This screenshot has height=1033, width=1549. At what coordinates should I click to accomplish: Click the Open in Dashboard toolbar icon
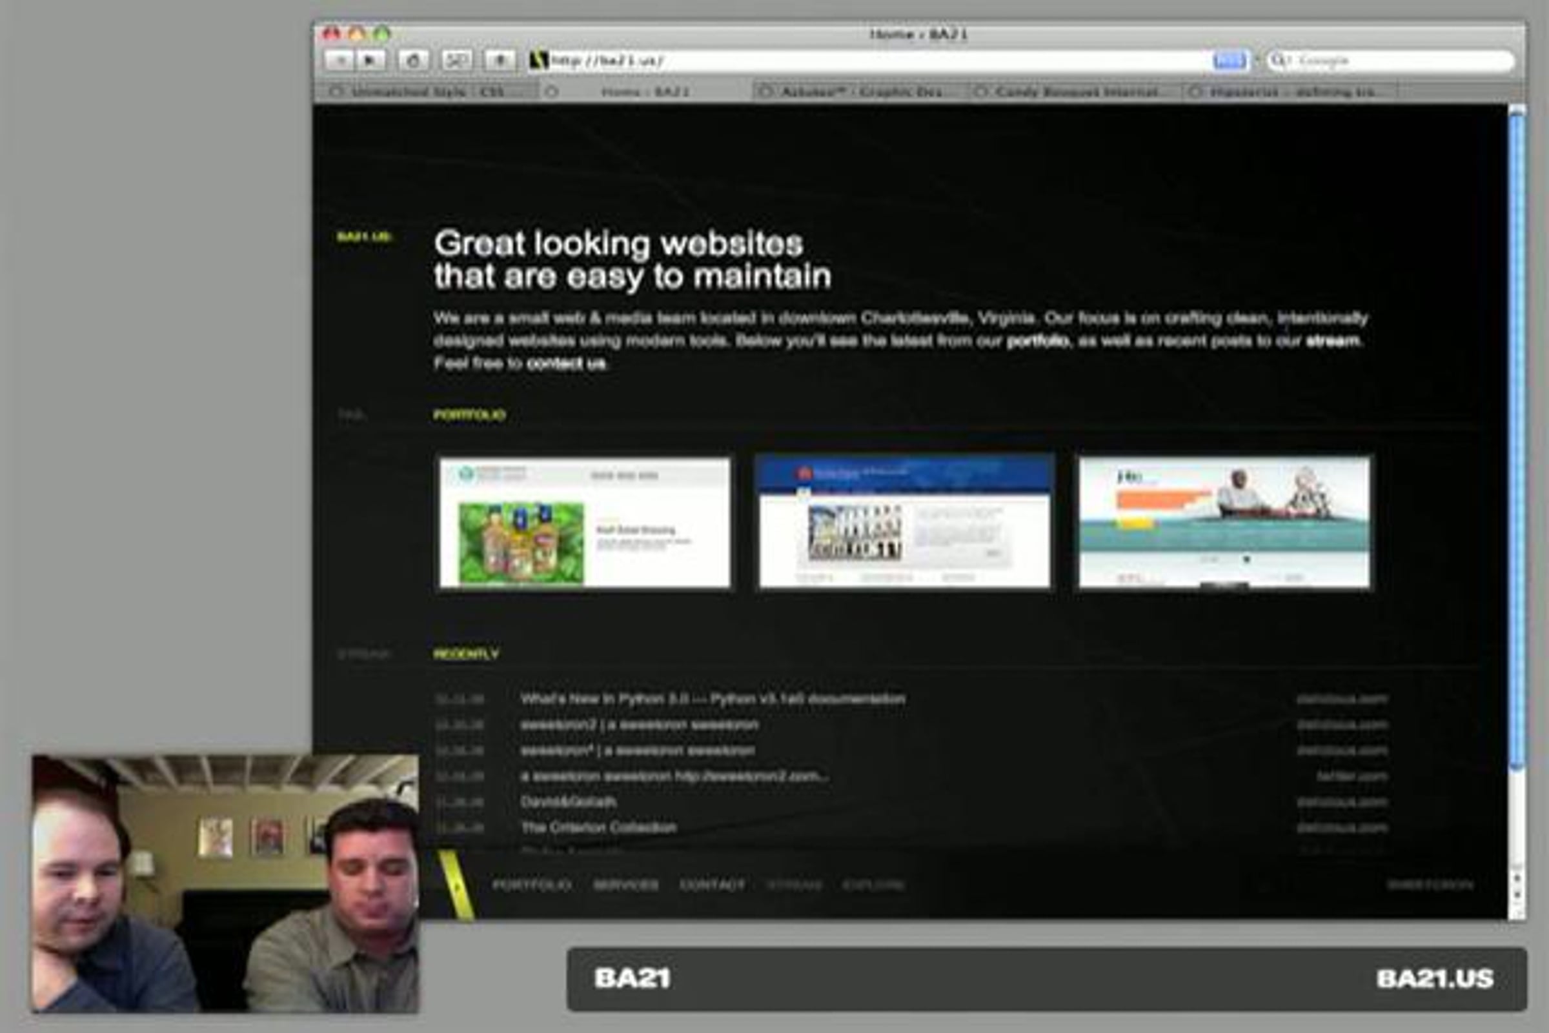(456, 61)
